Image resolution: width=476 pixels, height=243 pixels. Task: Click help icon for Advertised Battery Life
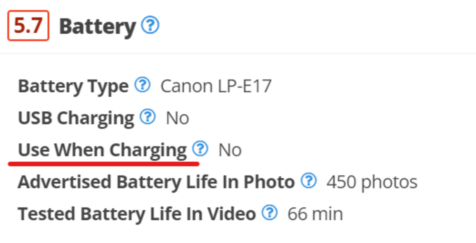click(x=309, y=181)
